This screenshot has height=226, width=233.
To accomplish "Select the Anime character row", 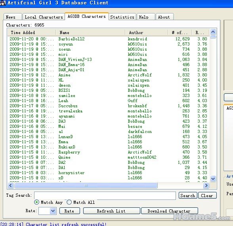I will click(x=109, y=75).
